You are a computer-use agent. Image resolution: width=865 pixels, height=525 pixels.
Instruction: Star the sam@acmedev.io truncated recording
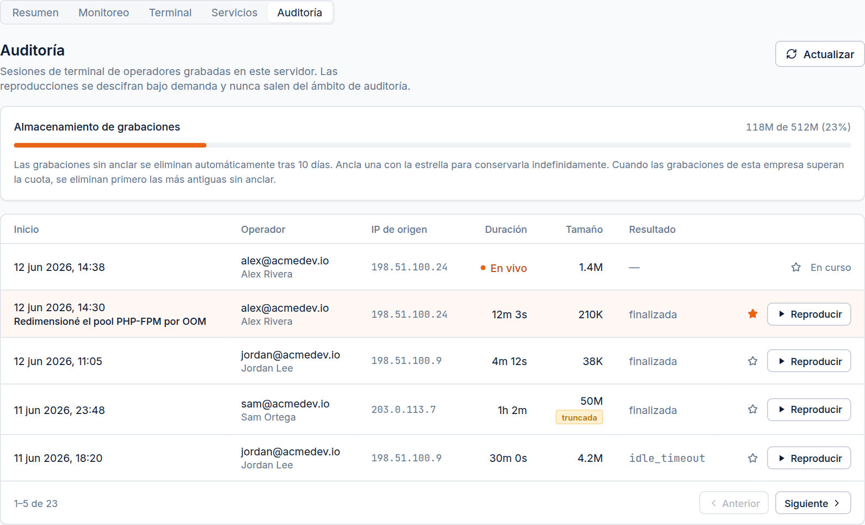pos(753,409)
